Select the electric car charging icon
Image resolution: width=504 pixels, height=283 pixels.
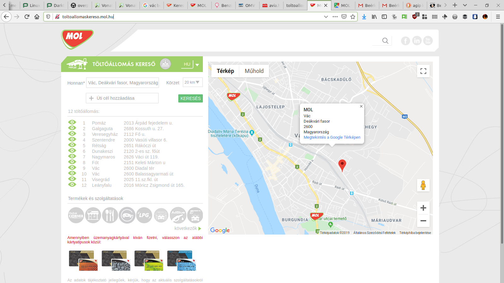(x=127, y=215)
